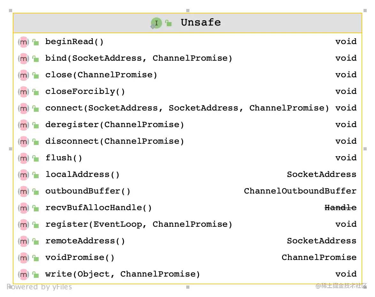This screenshot has height=297, width=375.
Task: Select the disconnect(ChannelPromise) method
Action: point(115,141)
